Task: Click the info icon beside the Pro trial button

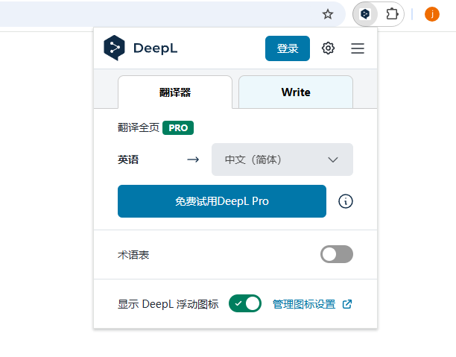Action: click(x=346, y=201)
